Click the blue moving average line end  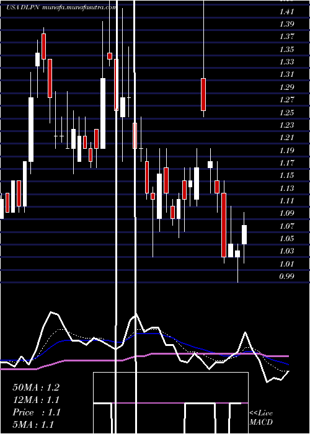[x=288, y=365]
